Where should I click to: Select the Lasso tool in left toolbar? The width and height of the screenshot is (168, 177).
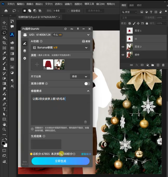tap(4, 33)
